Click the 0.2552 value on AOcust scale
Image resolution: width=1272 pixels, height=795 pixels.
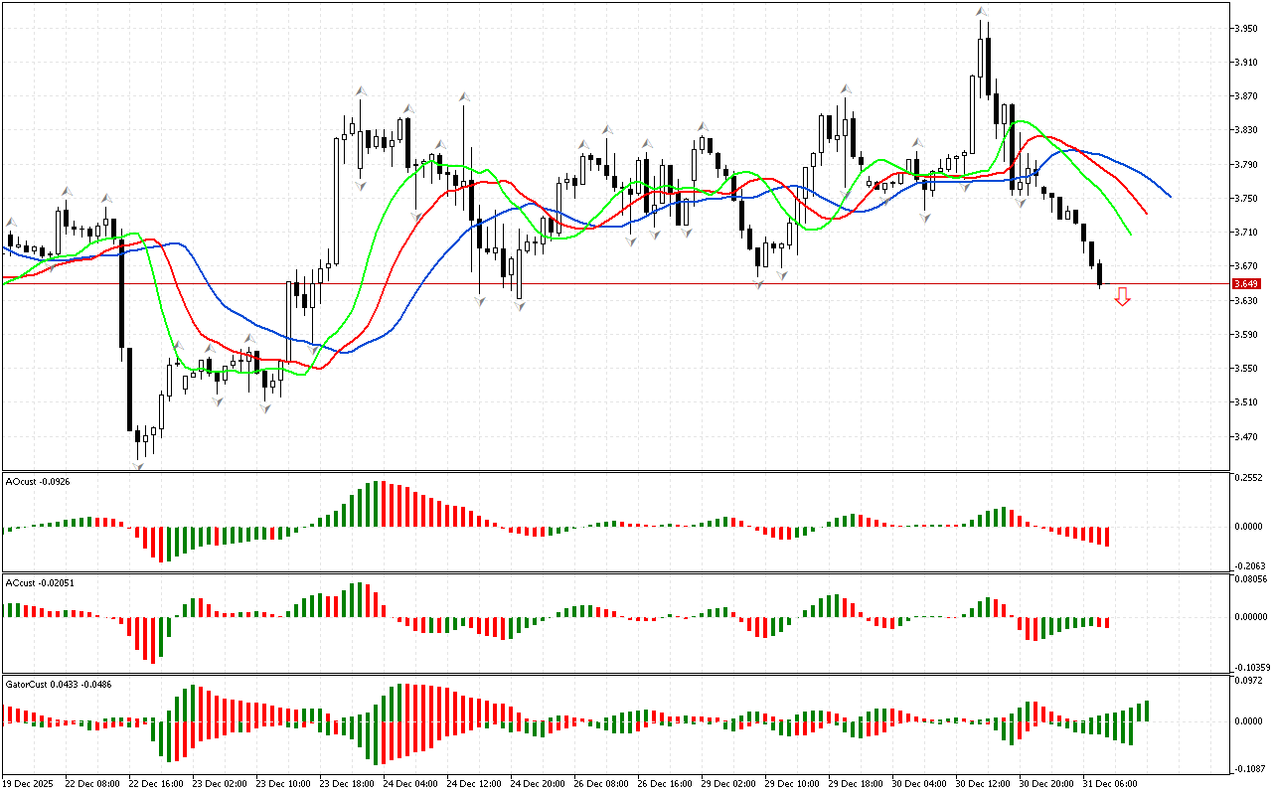(x=1248, y=478)
